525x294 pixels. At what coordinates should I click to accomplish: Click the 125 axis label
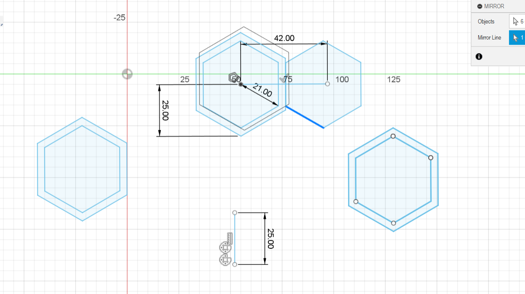[x=394, y=79]
